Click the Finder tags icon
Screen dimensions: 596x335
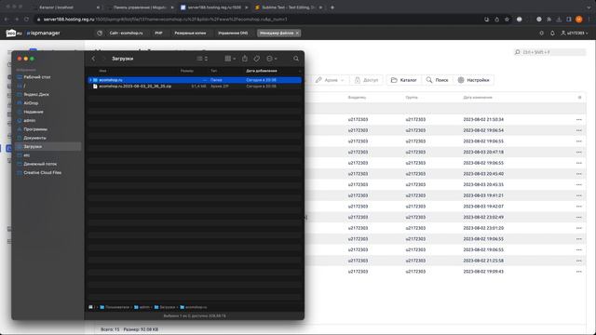257,59
